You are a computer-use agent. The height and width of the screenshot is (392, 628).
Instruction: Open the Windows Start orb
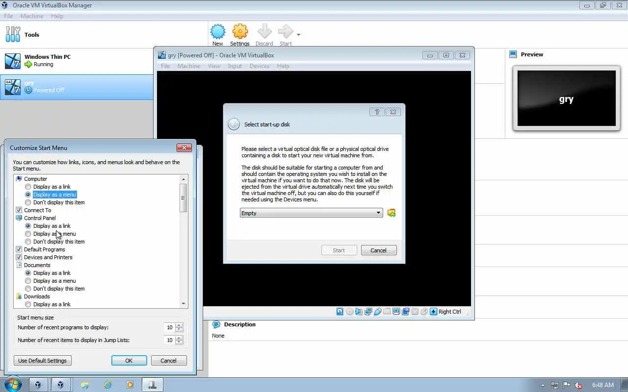[12, 384]
